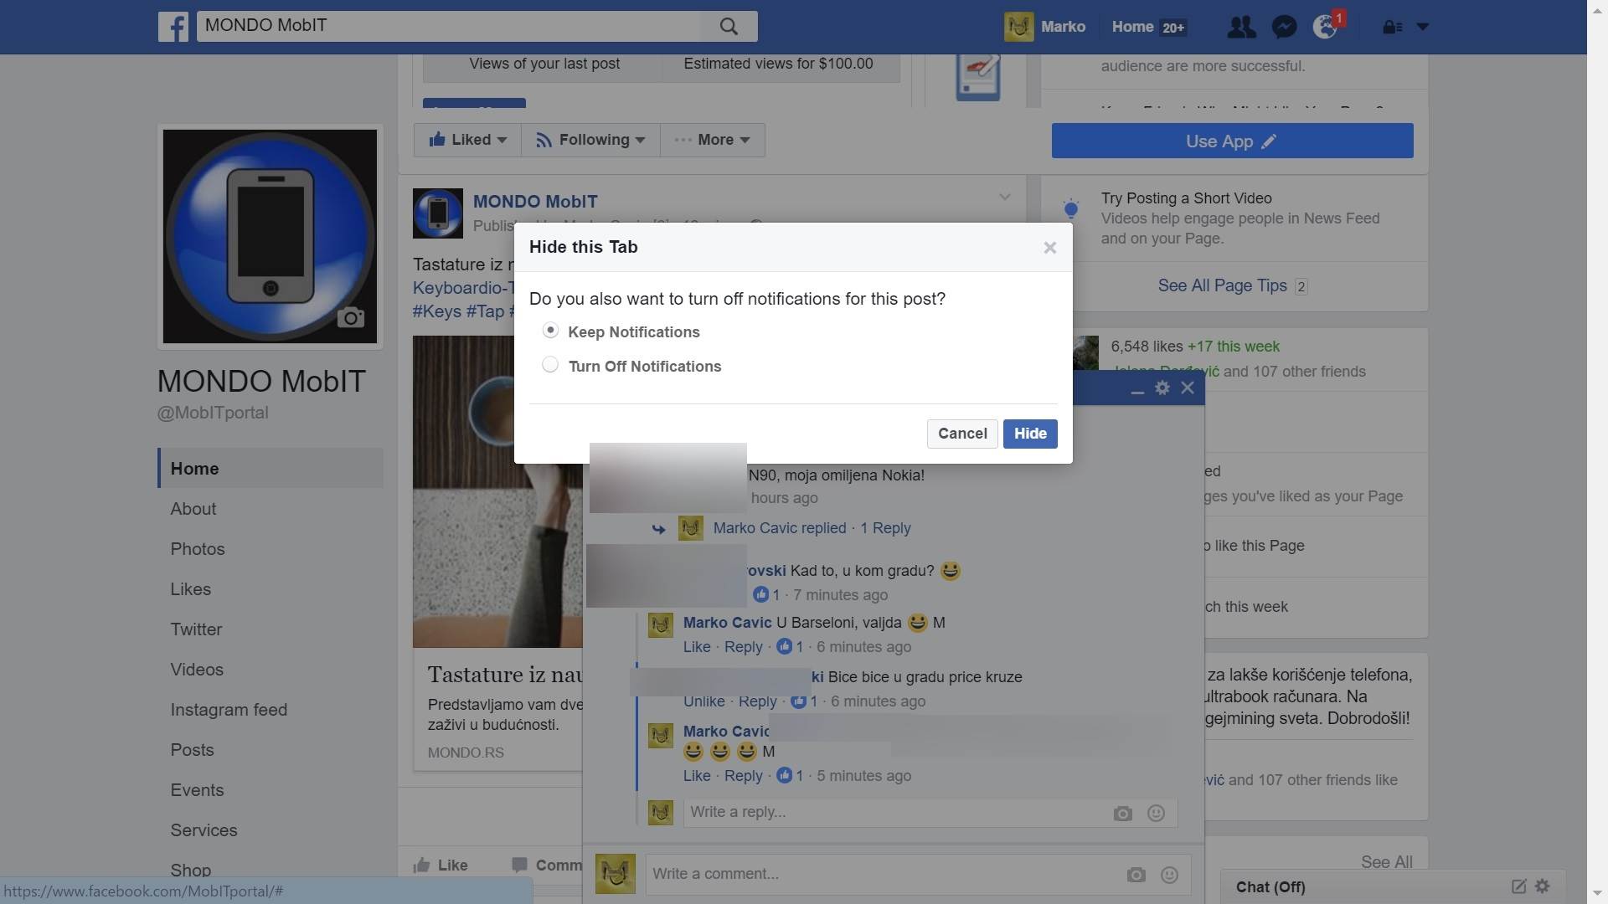The height and width of the screenshot is (904, 1608).
Task: Open the Instagram feed sidebar tab
Action: click(x=229, y=710)
